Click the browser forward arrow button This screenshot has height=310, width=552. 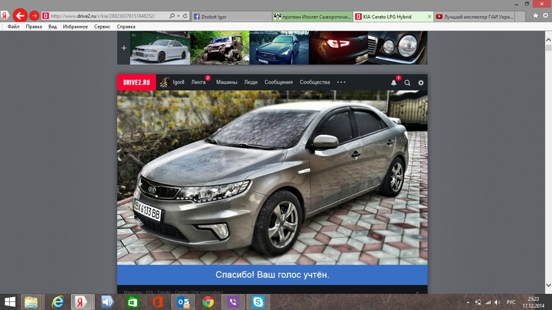[34, 16]
